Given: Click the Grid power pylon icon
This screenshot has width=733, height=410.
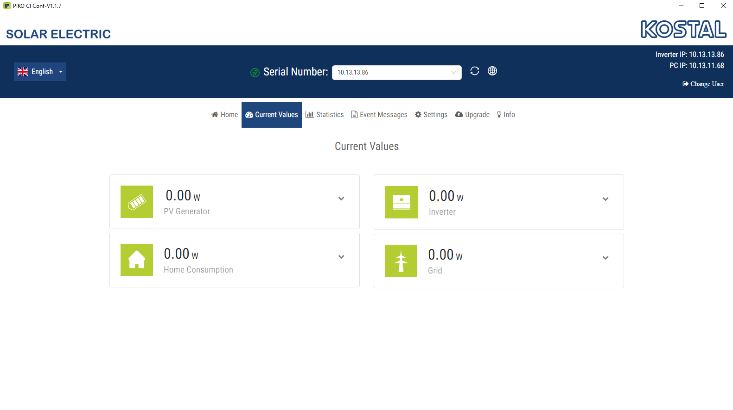Looking at the screenshot, I should pyautogui.click(x=401, y=261).
